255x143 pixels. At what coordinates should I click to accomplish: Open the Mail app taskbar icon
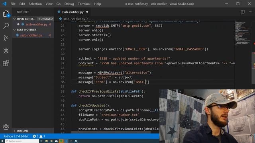pos(56,141)
